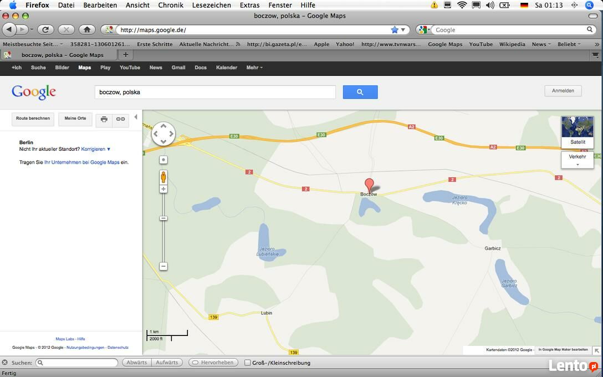Screen dimensions: 603x377
Task: Go to Bilder in the Google bar
Action: click(62, 67)
